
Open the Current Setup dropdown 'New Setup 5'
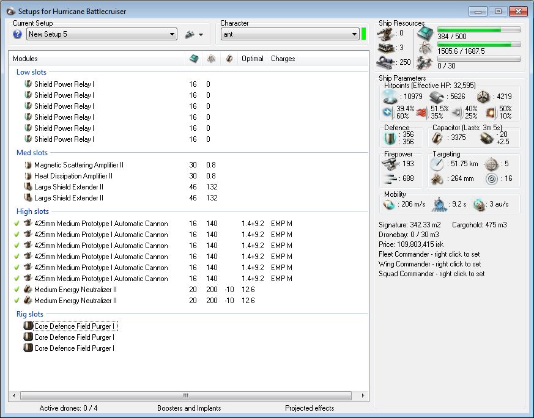tap(102, 34)
